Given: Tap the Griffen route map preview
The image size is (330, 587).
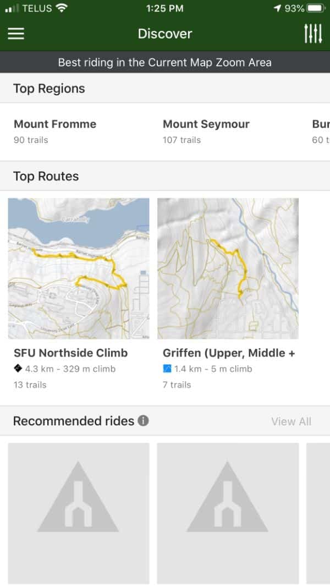Looking at the screenshot, I should (228, 268).
